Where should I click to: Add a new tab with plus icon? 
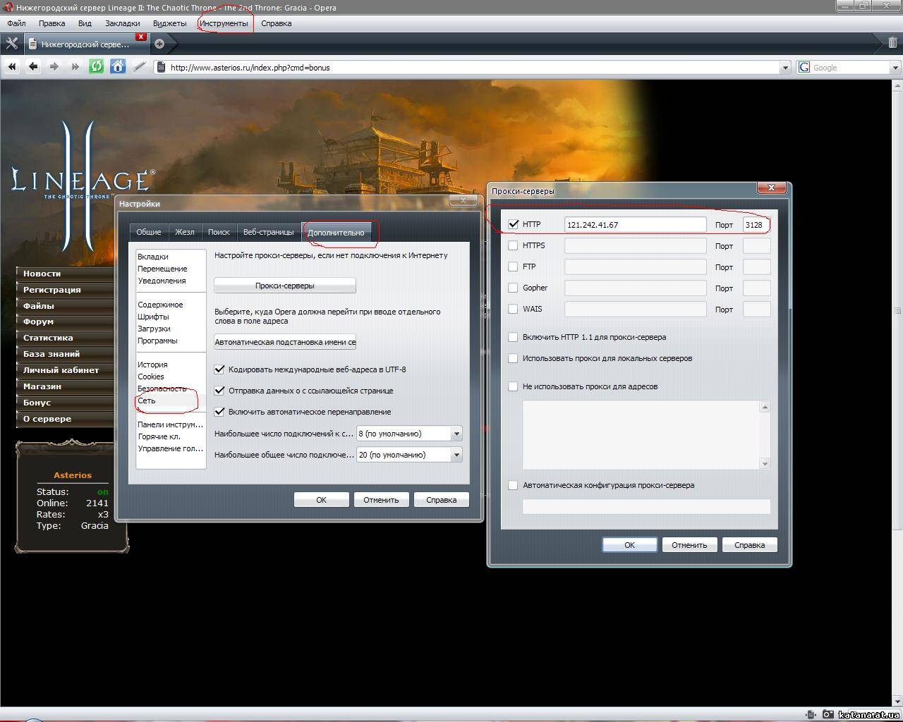[x=159, y=44]
